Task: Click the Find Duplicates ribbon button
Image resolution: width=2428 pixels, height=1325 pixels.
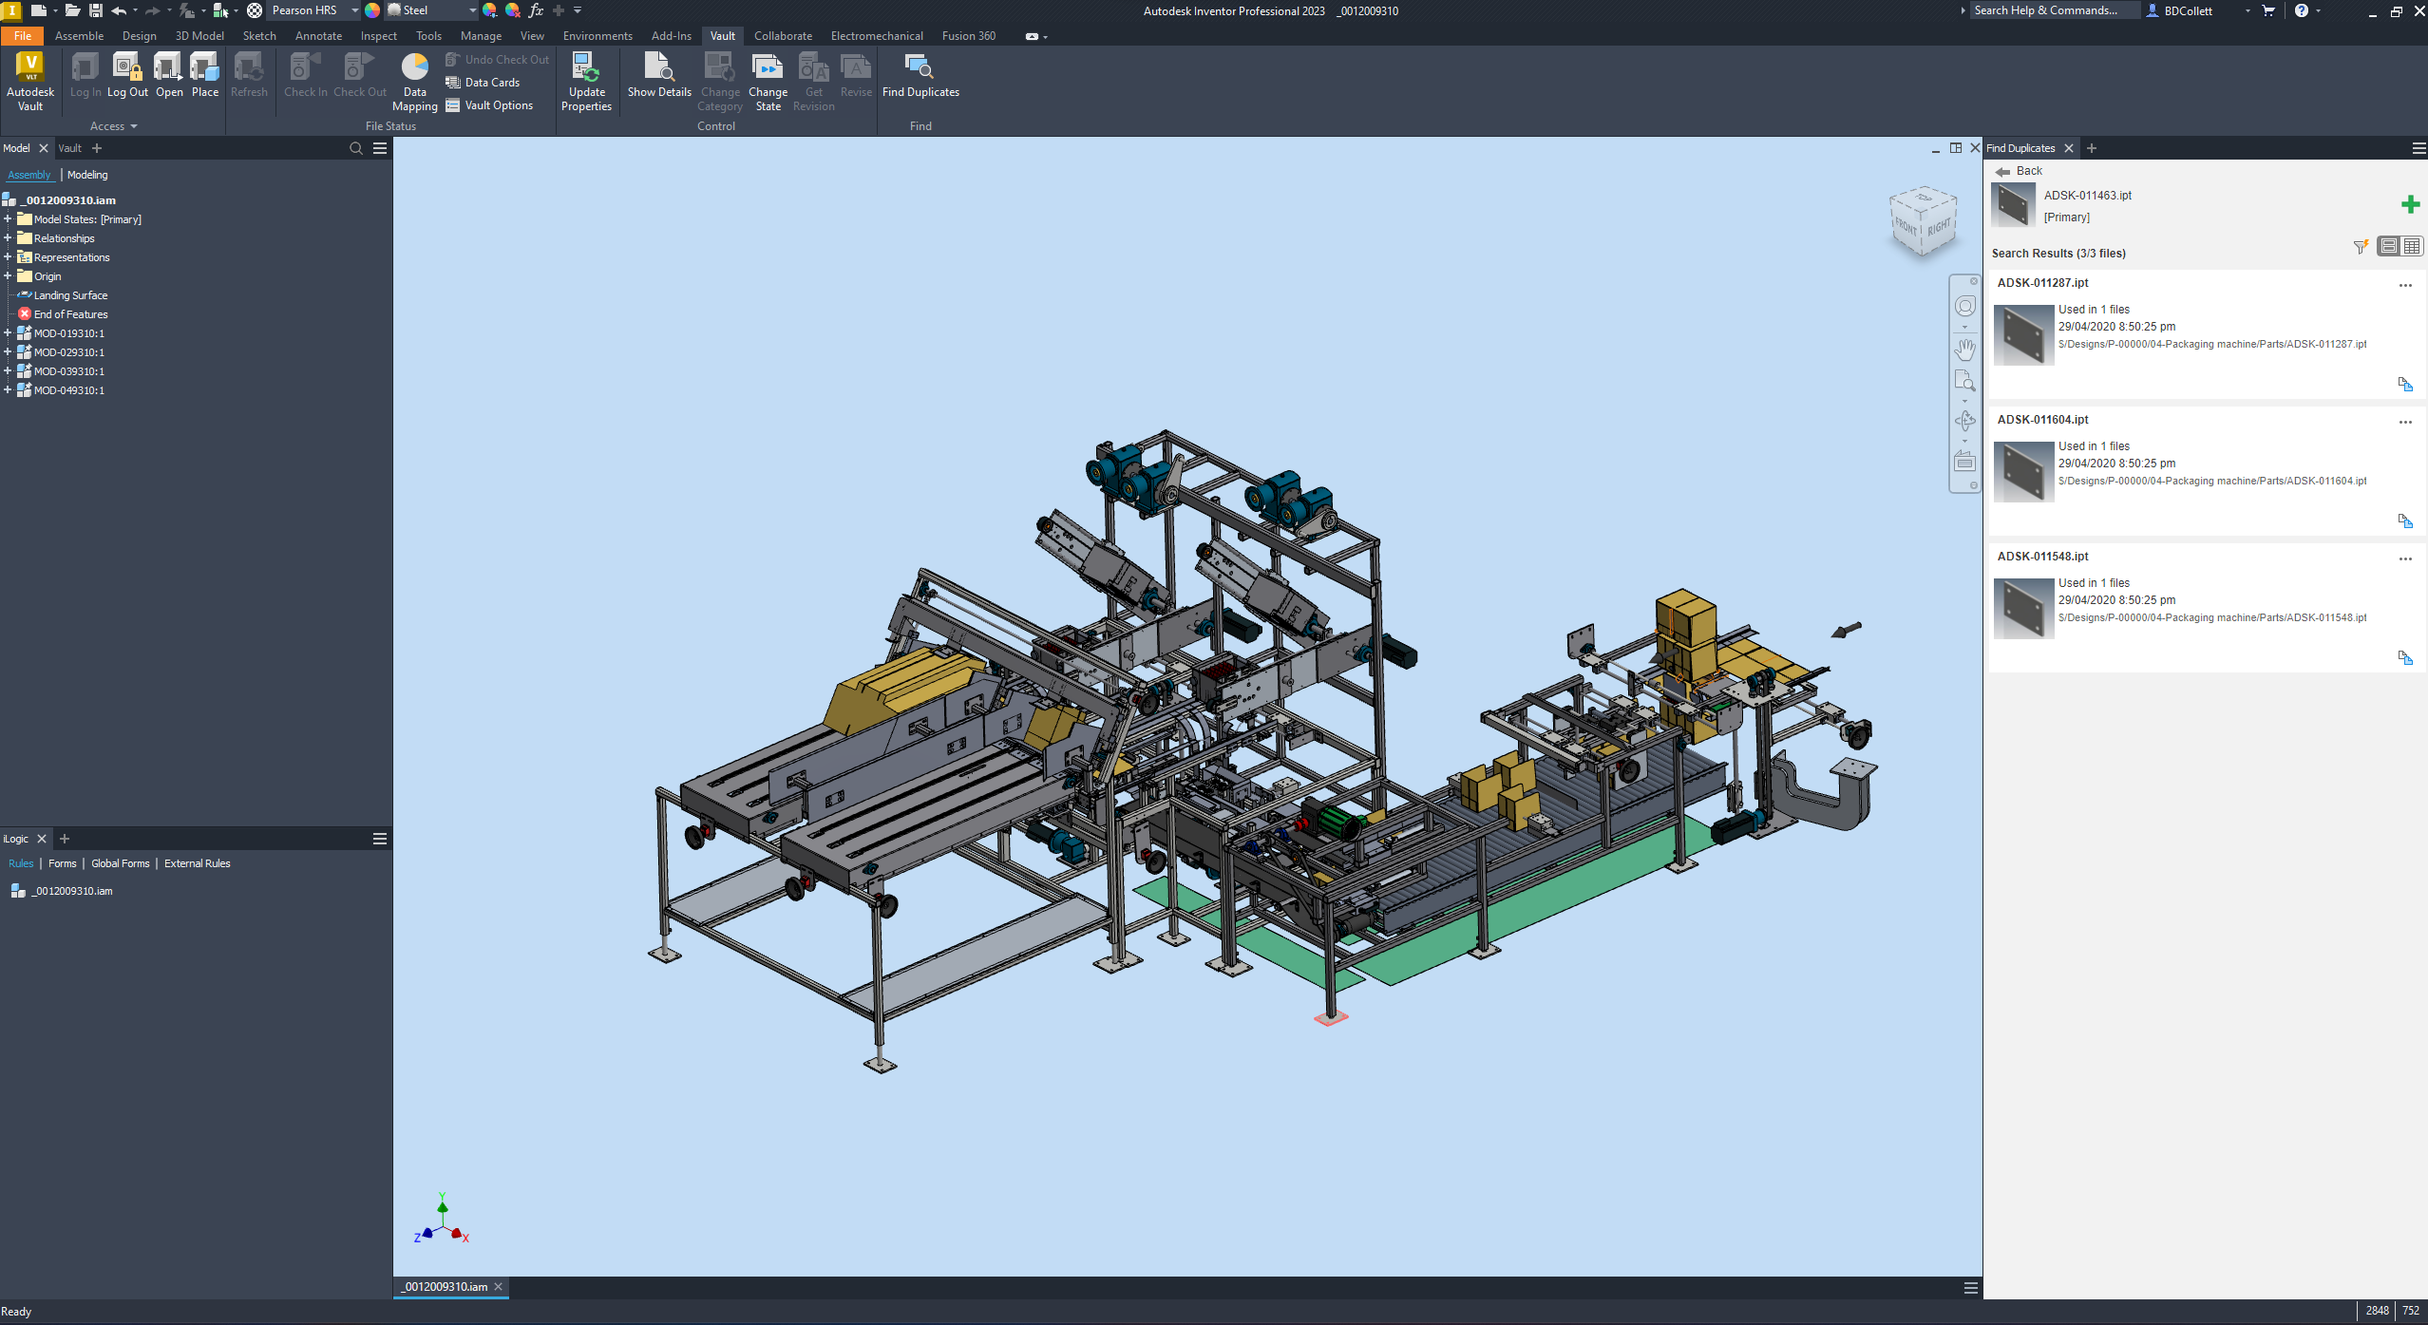Action: [x=920, y=76]
